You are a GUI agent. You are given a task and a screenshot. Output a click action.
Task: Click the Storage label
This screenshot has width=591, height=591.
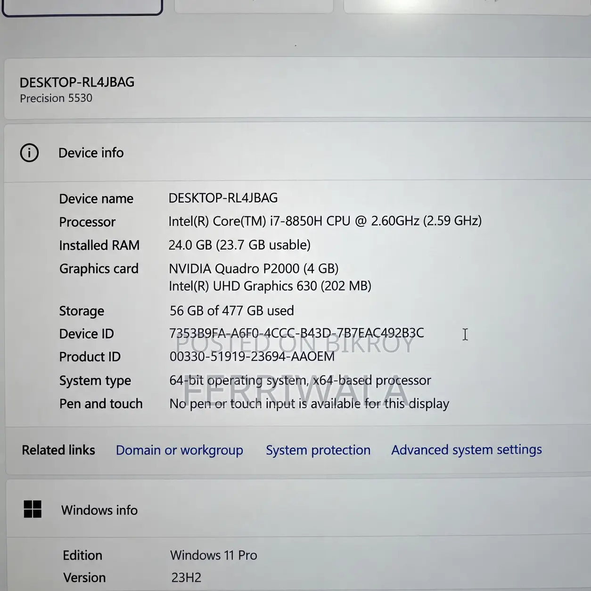82,311
